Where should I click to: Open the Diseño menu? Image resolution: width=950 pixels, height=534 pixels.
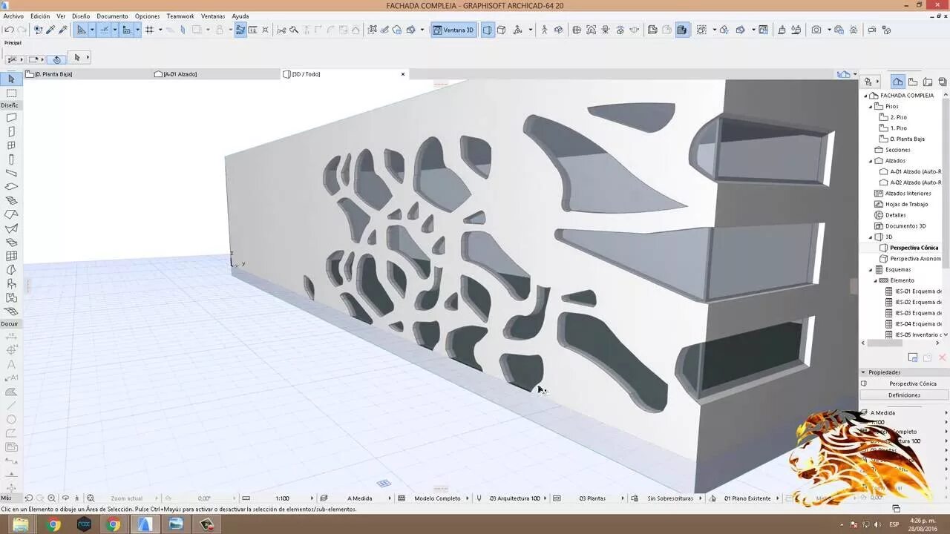coord(81,16)
